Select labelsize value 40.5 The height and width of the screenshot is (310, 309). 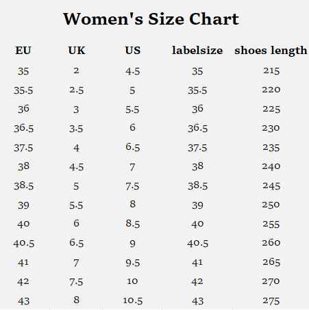click(198, 244)
